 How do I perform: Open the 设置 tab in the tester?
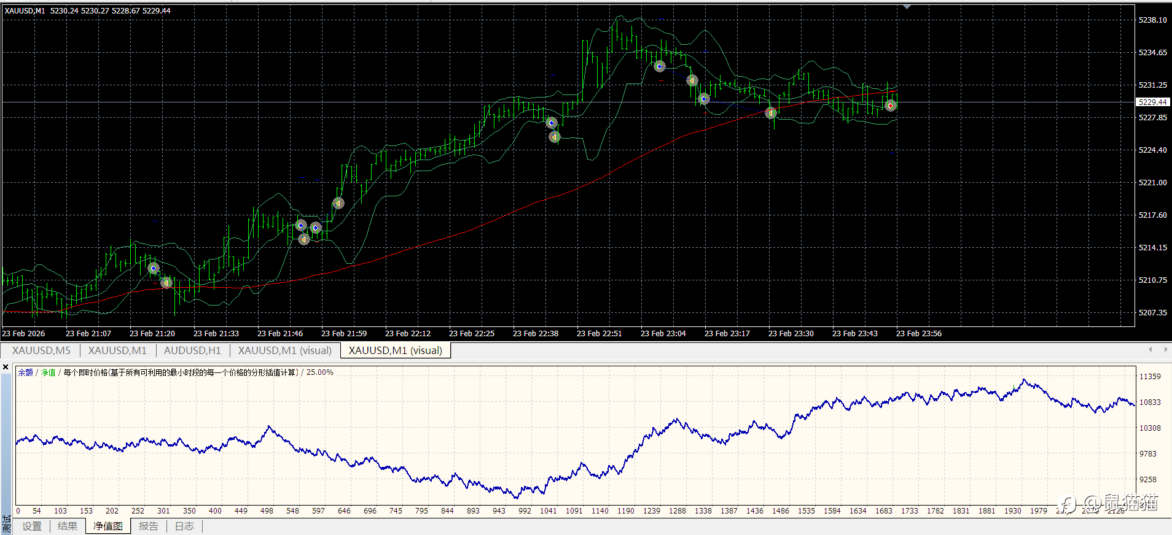32,526
